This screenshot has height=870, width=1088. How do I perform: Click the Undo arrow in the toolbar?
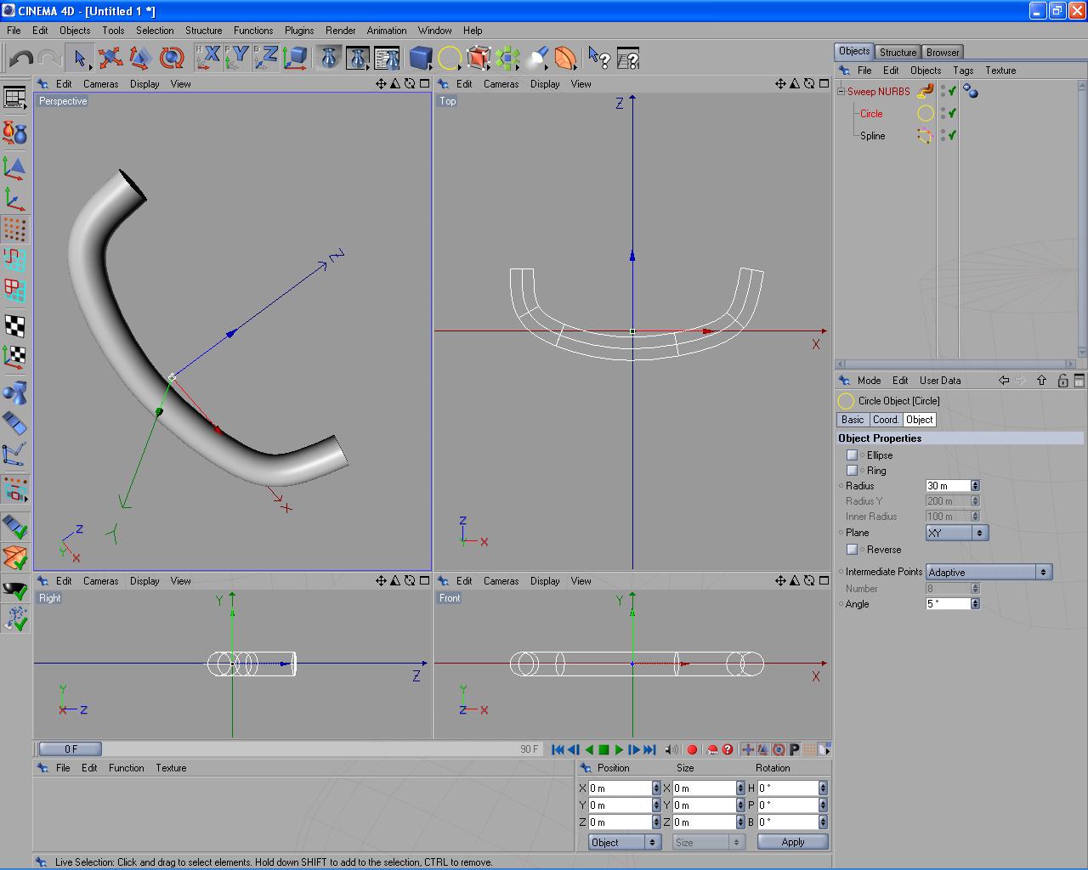tap(21, 58)
